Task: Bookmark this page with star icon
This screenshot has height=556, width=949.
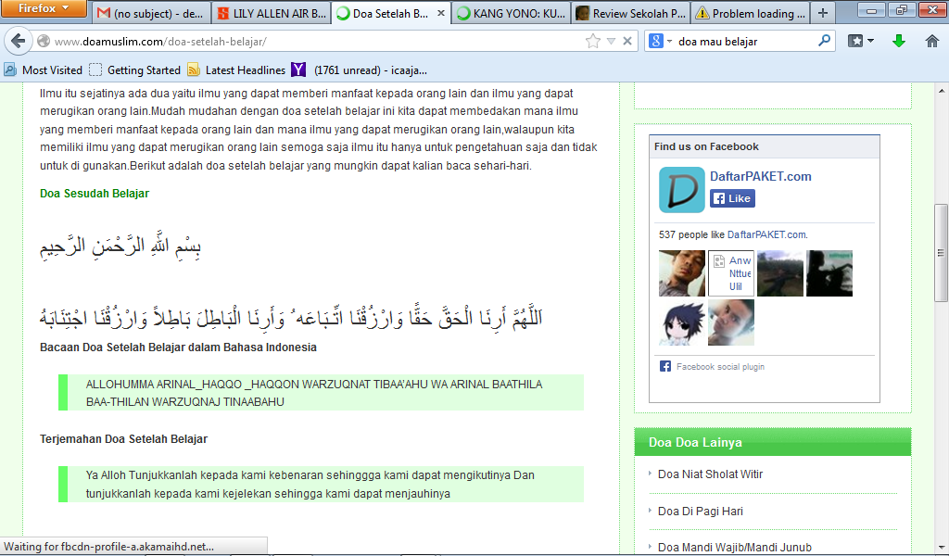Action: pyautogui.click(x=593, y=41)
